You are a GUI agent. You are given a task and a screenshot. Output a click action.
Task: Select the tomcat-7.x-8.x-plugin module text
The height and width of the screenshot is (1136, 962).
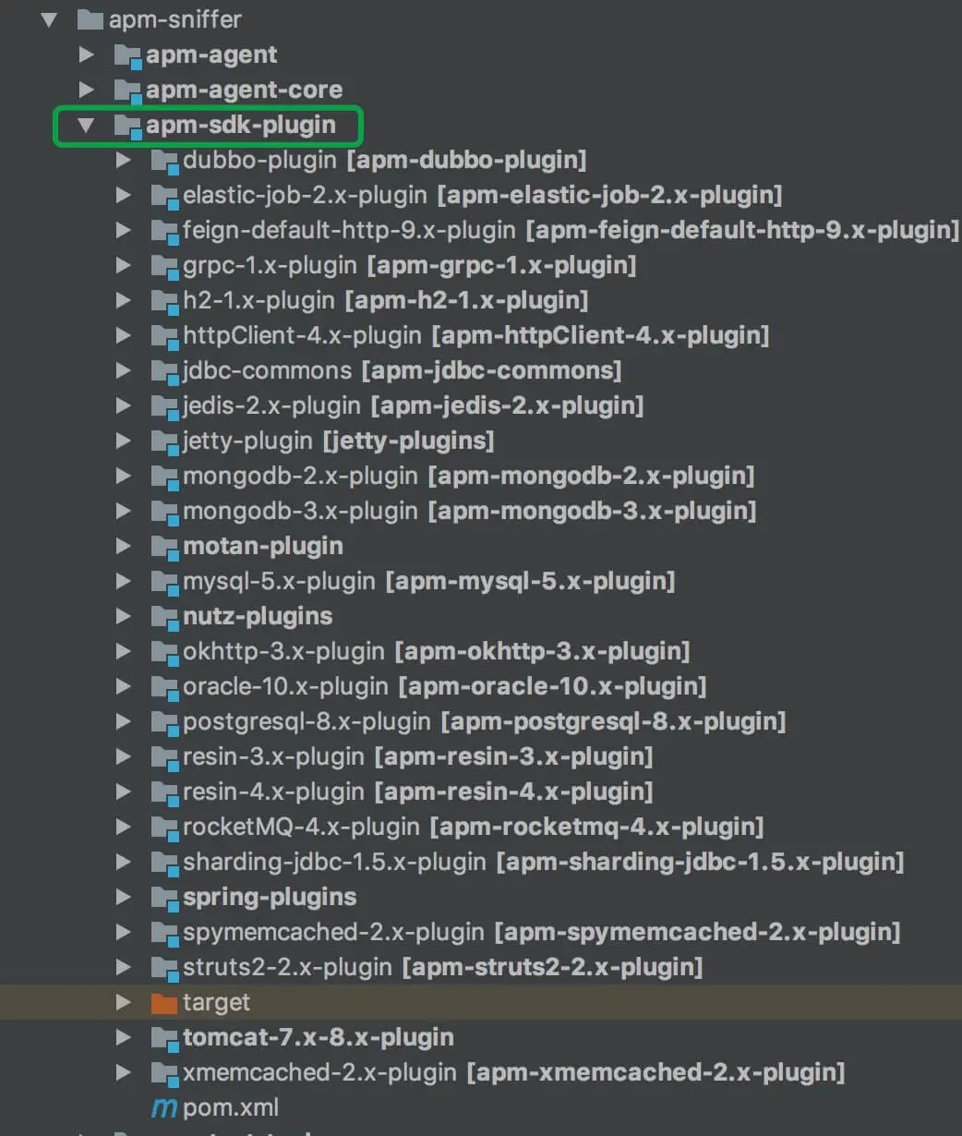click(319, 1037)
